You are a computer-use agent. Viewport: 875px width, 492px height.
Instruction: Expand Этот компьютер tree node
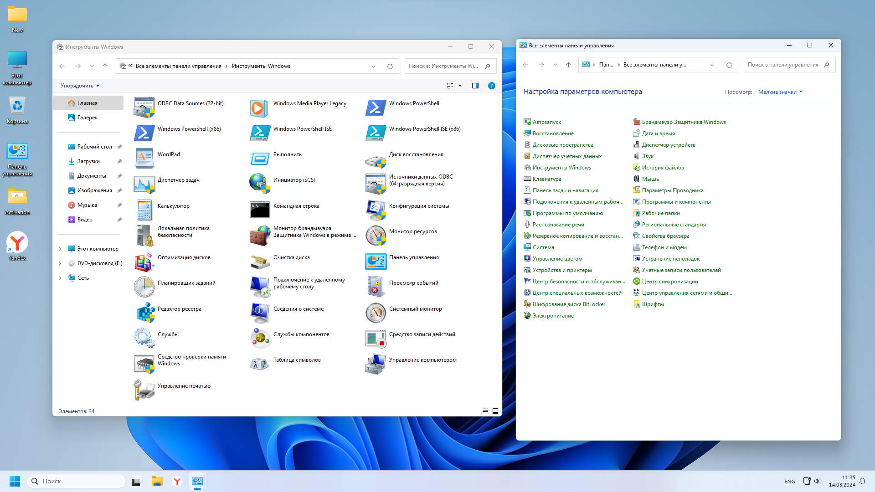(x=60, y=249)
